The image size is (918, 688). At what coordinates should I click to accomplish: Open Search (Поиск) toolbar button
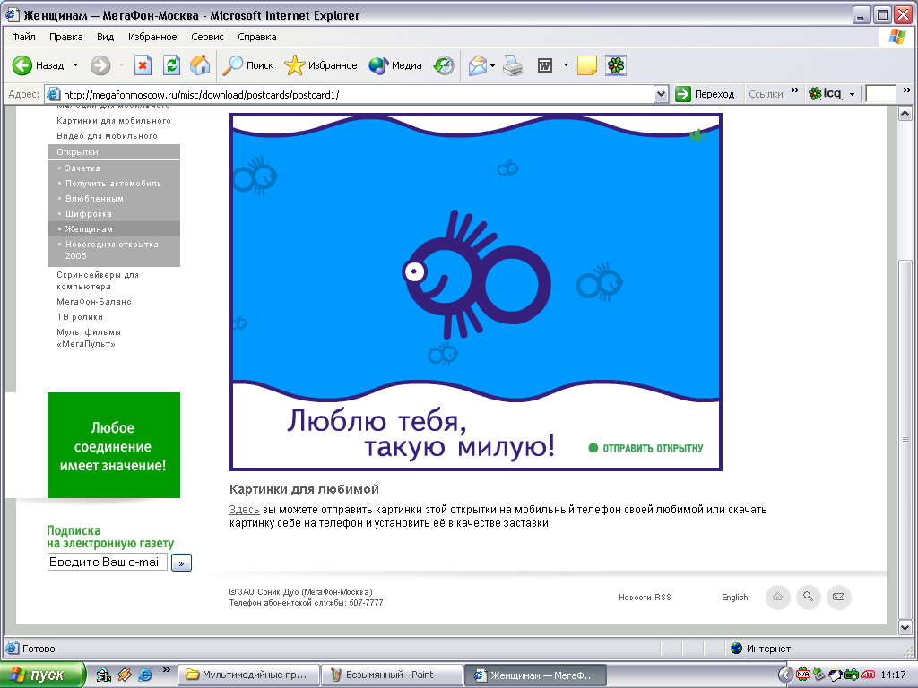[x=247, y=65]
